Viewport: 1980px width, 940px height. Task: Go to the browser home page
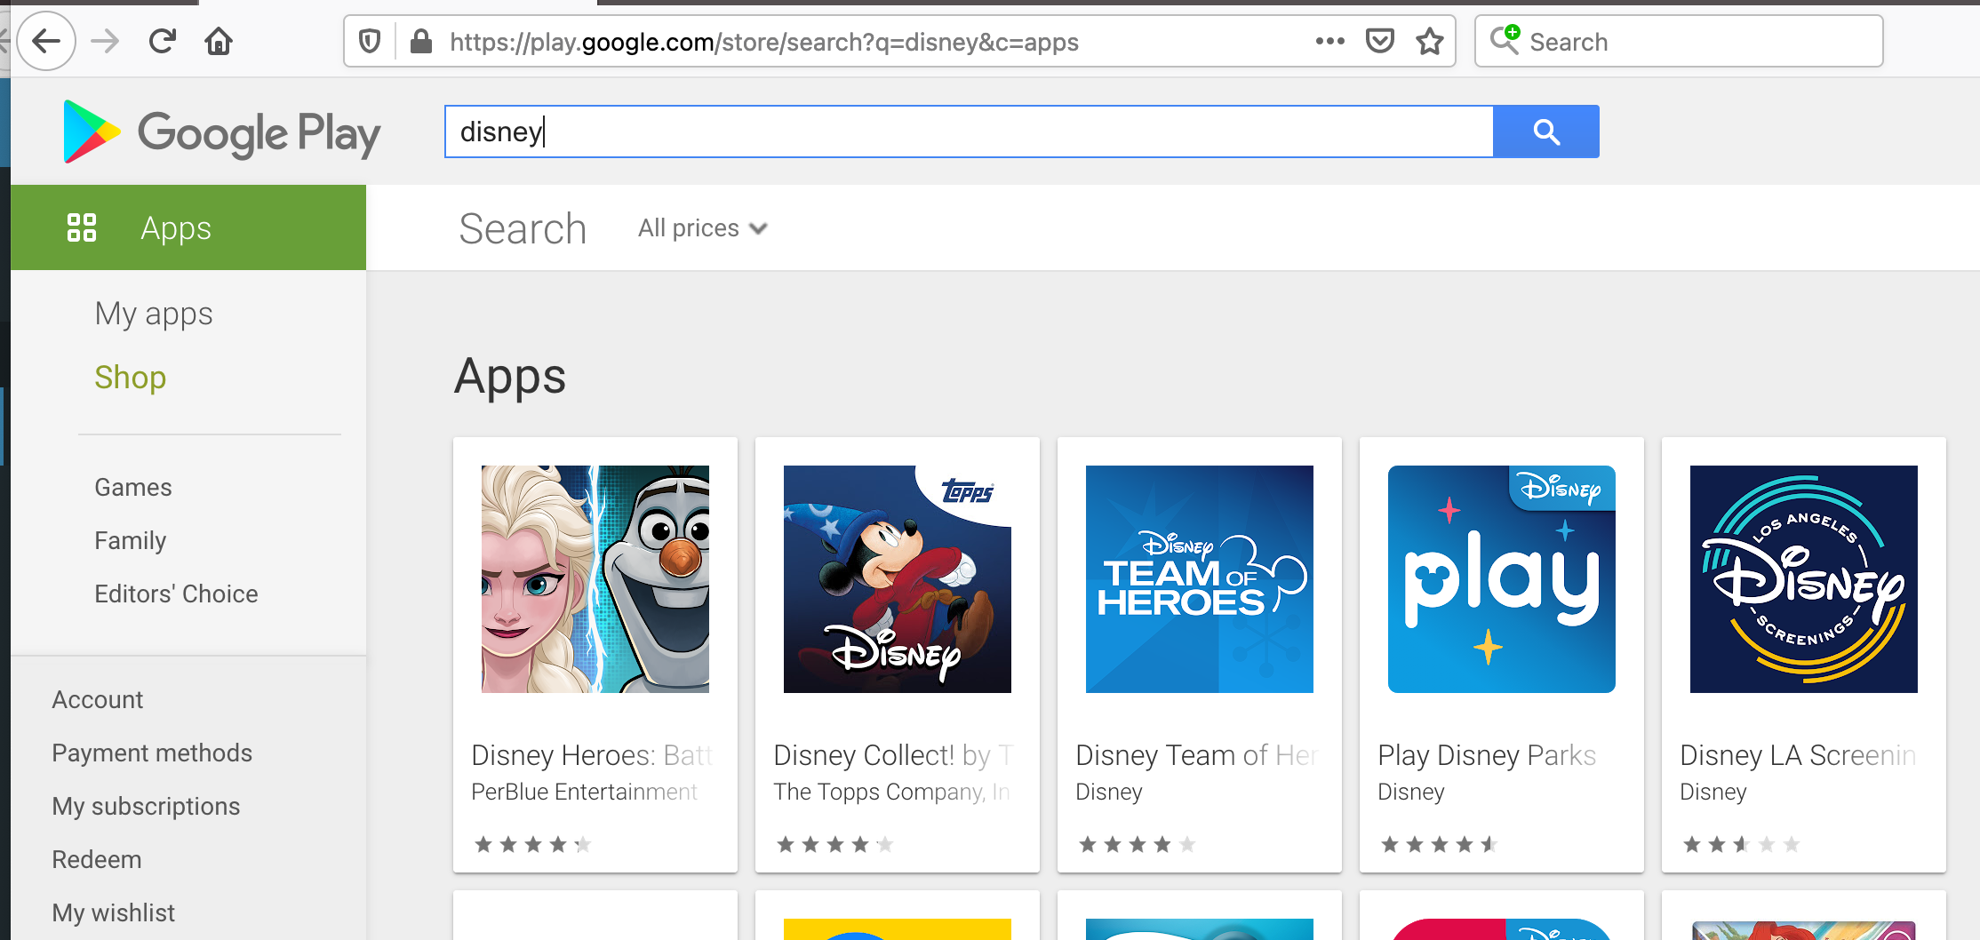219,41
